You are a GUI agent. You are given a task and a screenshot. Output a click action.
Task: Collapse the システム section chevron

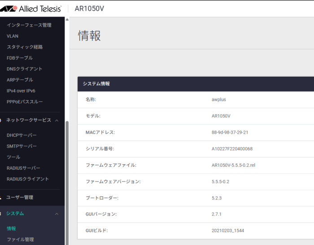click(57, 214)
